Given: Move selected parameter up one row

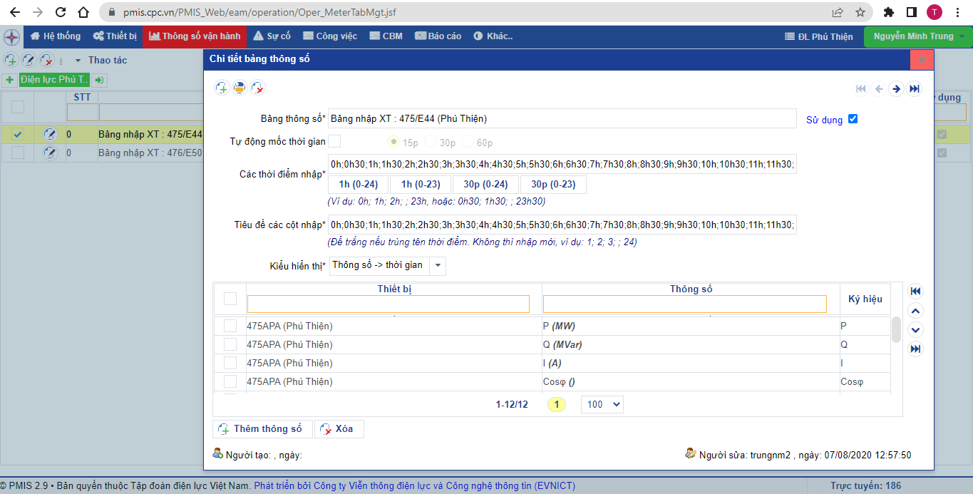Looking at the screenshot, I should pos(916,310).
